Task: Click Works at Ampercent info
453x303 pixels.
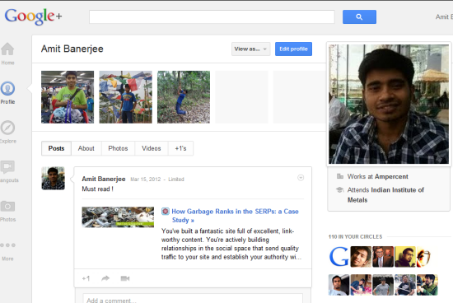Action: 377,176
